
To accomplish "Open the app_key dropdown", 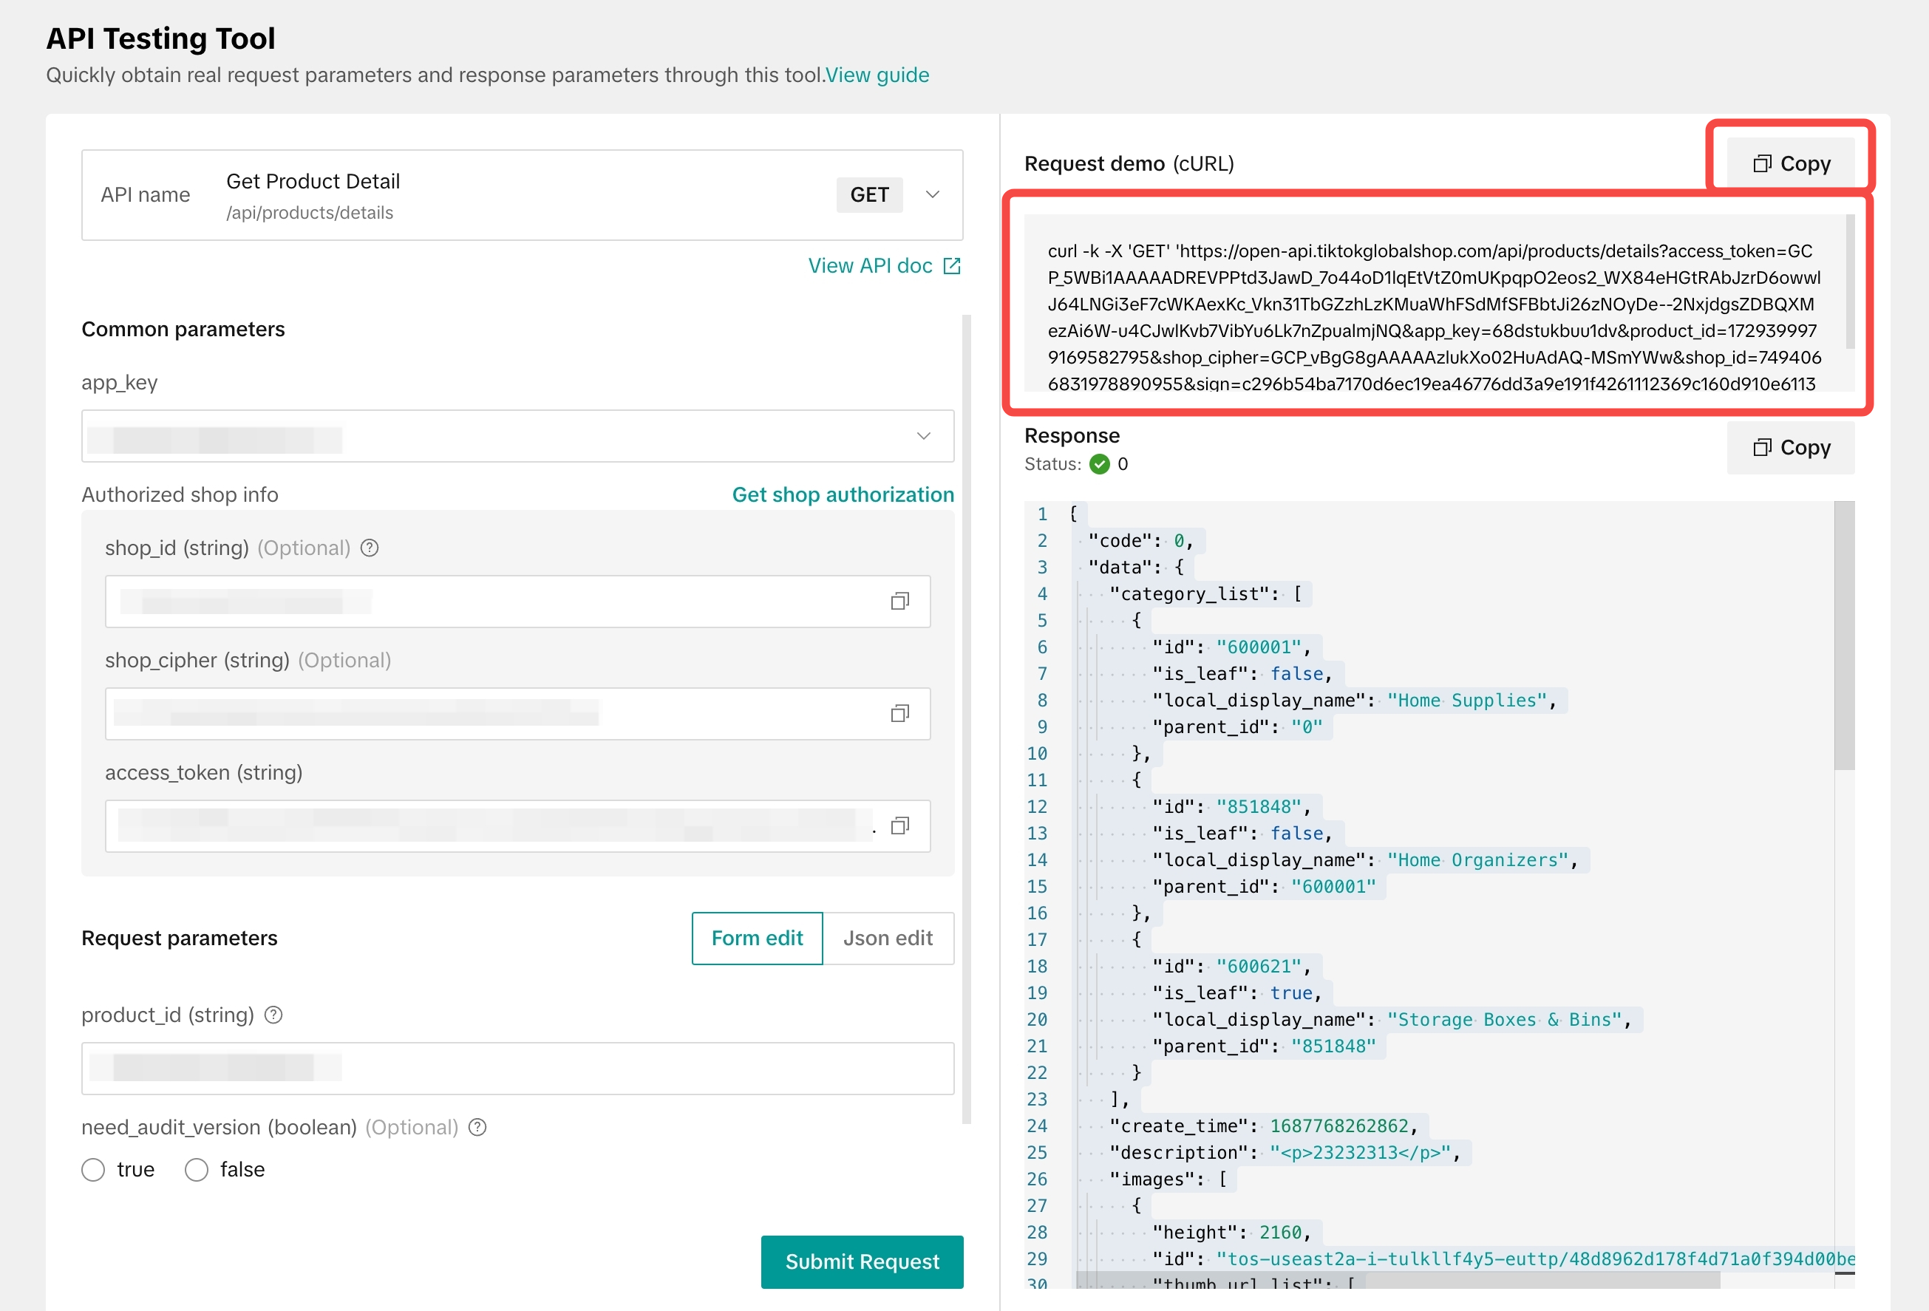I will point(923,435).
